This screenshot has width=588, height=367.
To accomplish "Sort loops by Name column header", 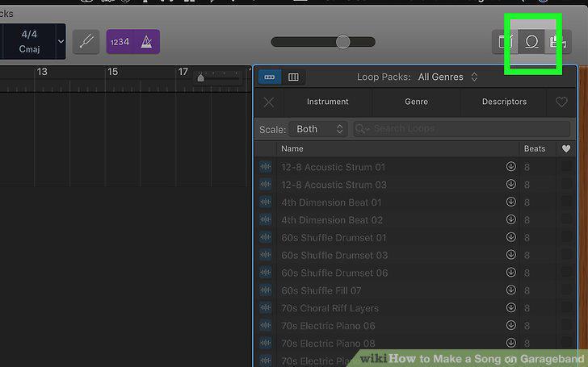I will (397, 148).
